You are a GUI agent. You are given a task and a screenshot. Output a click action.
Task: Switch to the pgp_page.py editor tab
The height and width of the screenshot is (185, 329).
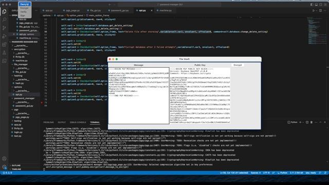point(72,10)
